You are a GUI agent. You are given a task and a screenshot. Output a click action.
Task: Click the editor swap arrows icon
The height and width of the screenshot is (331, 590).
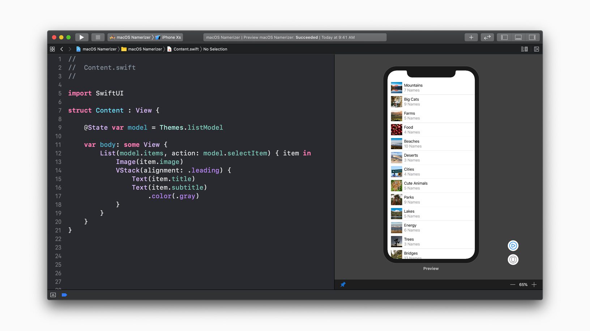pyautogui.click(x=487, y=37)
